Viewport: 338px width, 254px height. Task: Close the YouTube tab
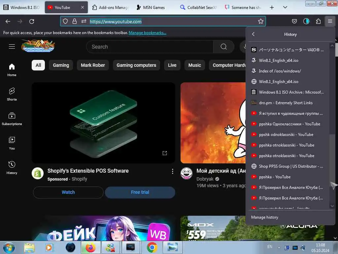pyautogui.click(x=82, y=7)
